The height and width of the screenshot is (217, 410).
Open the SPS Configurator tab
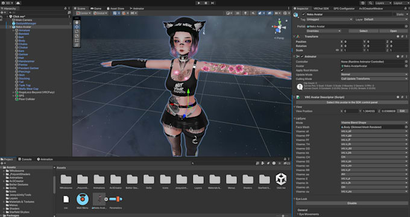344,8
